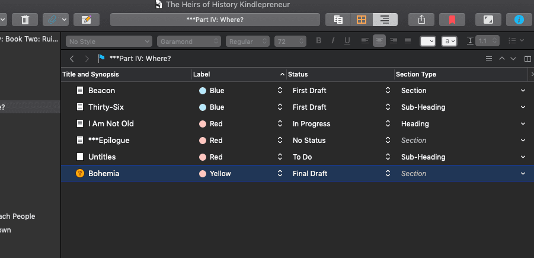Click the blue flag document icon
This screenshot has height=258, width=534.
(x=101, y=58)
